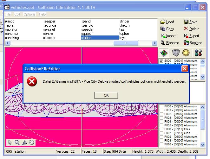Open the Coll menu
210x159 pixels.
point(17,14)
